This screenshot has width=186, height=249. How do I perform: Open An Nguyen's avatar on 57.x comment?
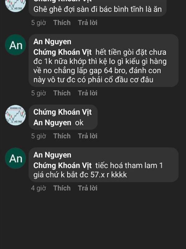pos(15,158)
